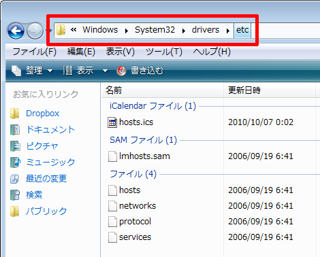The image size is (320, 257).
Task: Click the hosts file icon
Action: tap(112, 190)
